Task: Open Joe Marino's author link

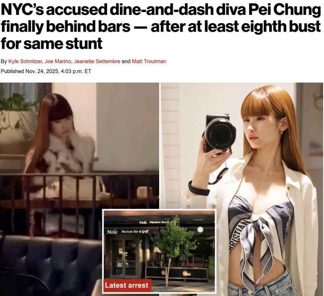Action: coord(58,62)
